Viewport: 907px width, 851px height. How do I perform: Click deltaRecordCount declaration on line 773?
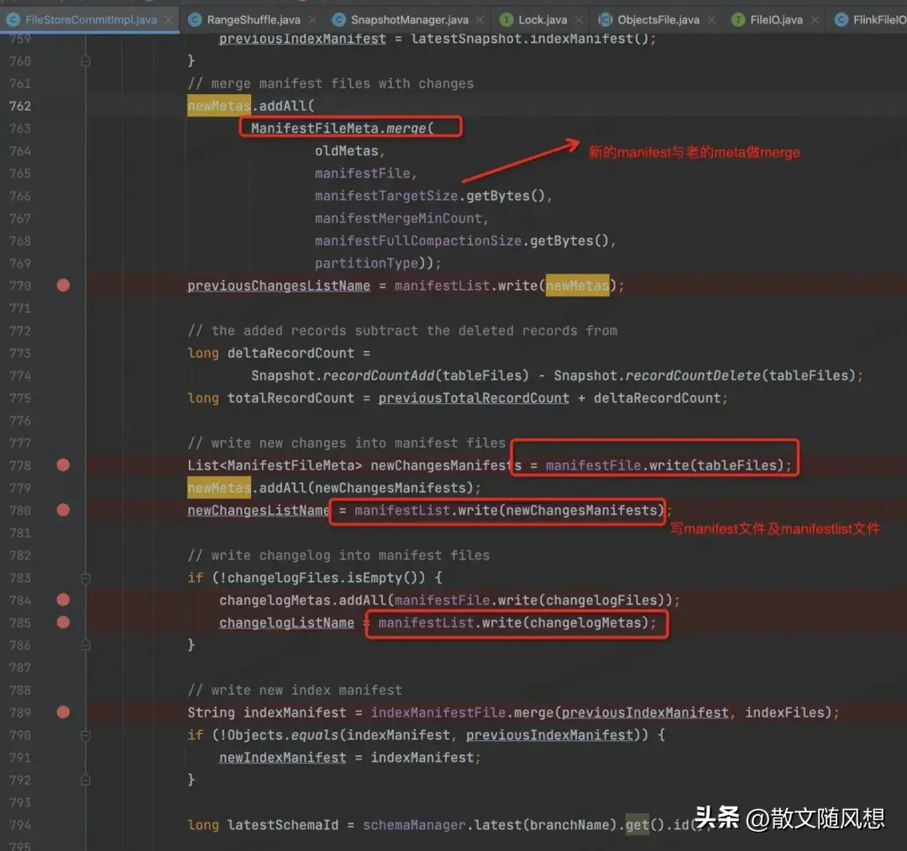point(291,353)
